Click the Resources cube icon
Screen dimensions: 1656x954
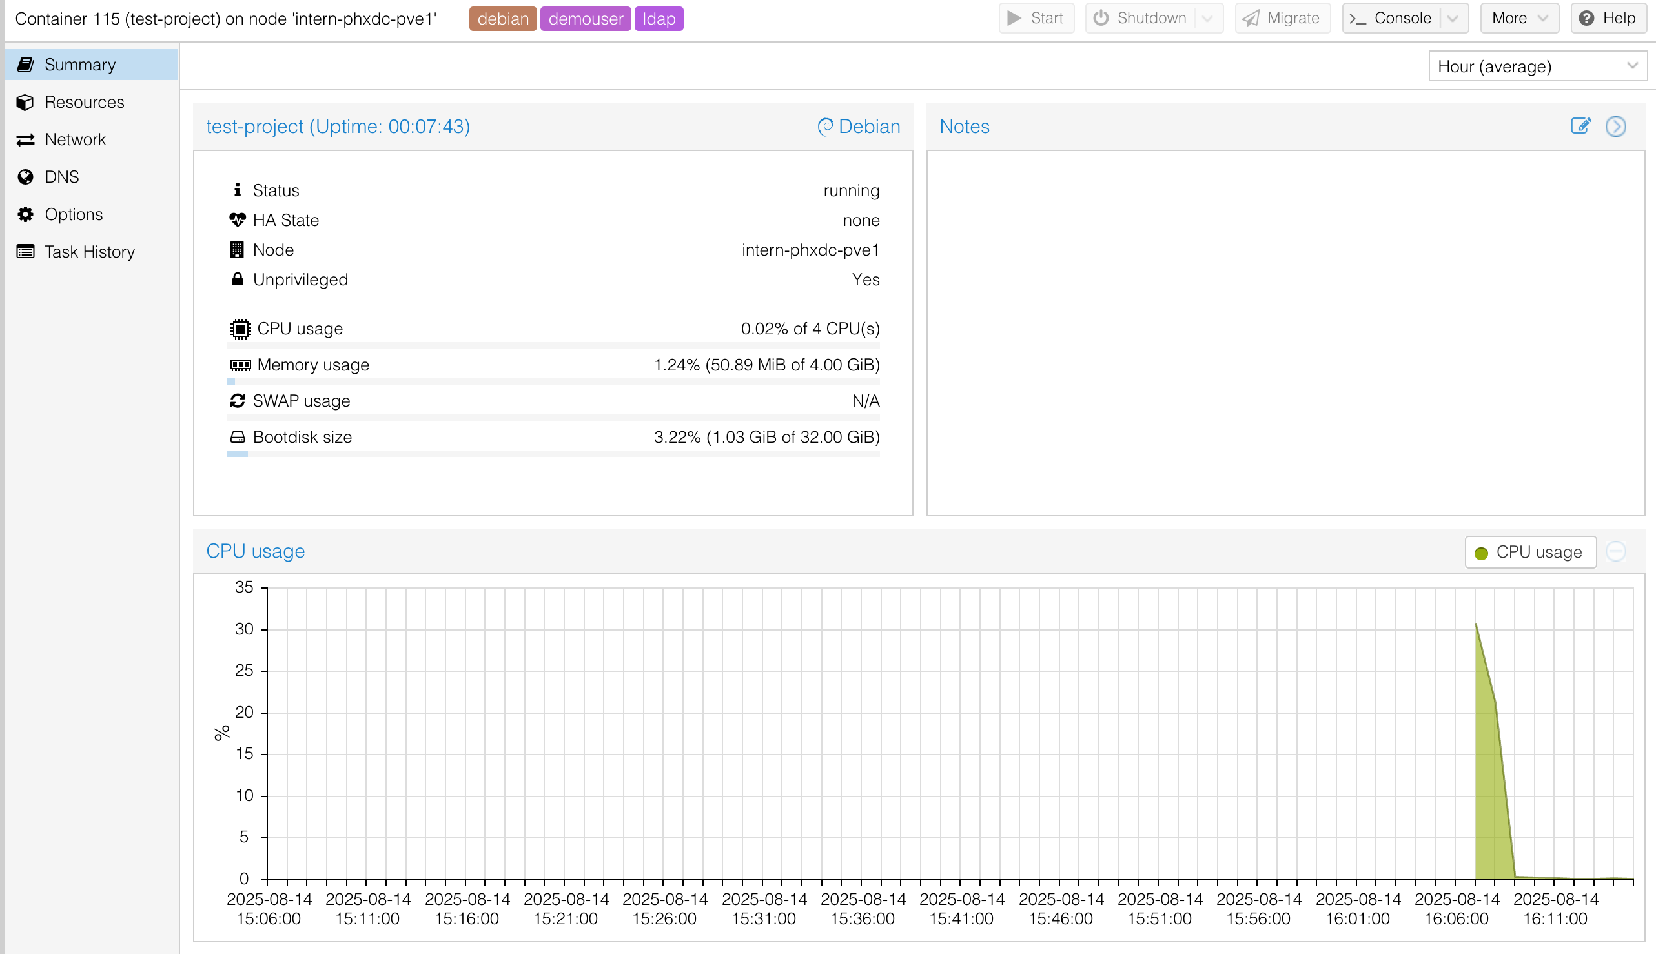pos(25,101)
